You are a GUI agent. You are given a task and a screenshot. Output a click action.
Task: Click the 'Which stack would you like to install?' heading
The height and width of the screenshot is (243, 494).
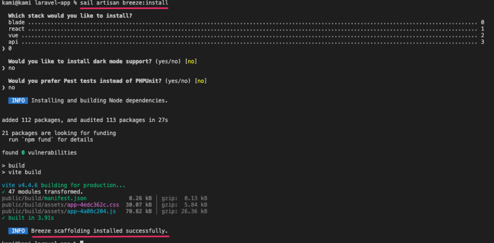click(x=70, y=16)
